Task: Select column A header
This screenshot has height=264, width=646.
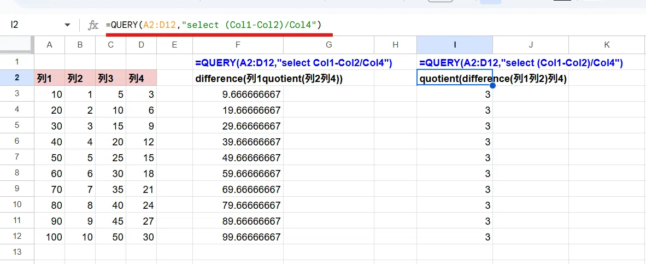Action: pos(49,45)
